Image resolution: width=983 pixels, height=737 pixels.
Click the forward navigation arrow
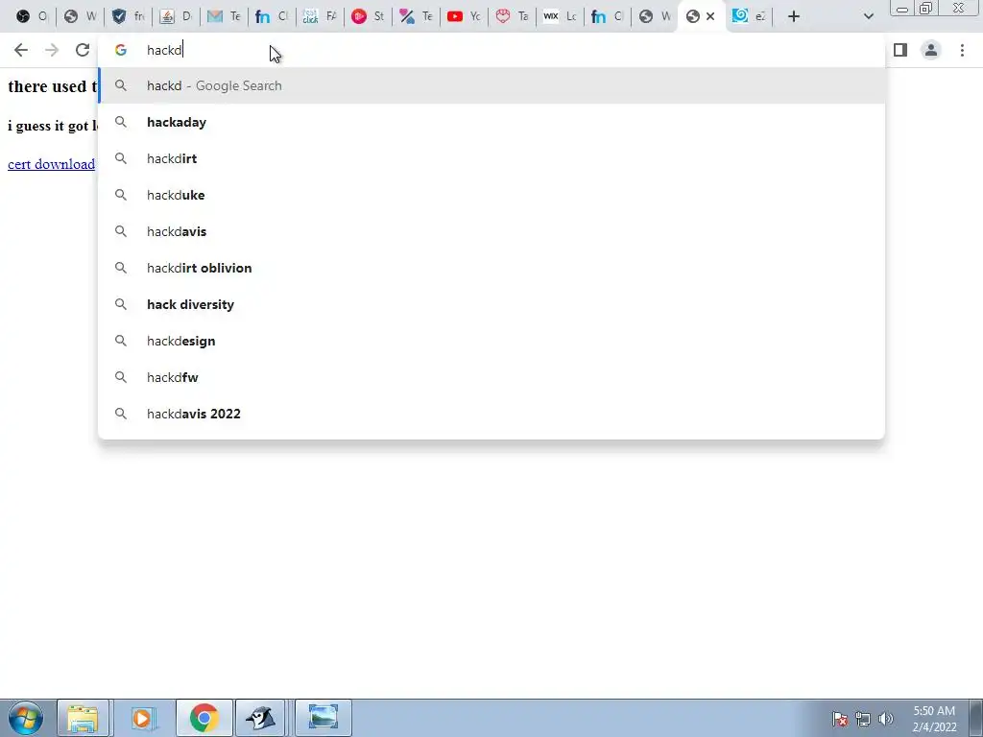(x=52, y=50)
